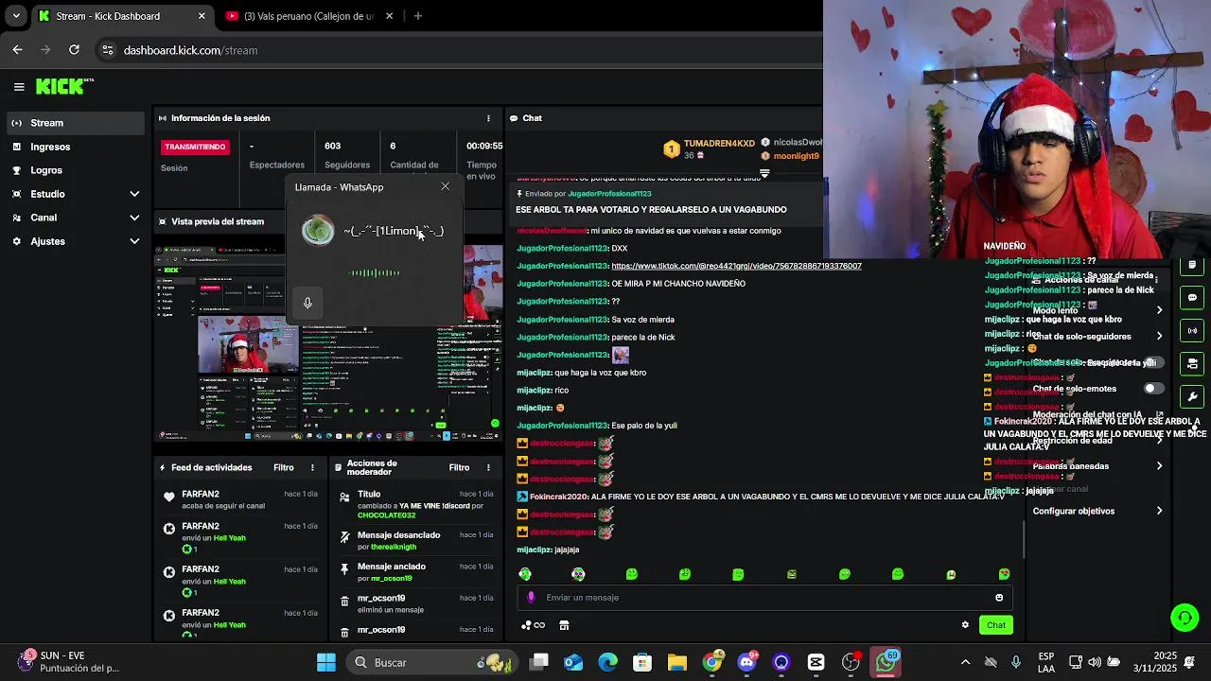1211x681 pixels.
Task: Close the WhatsApp call popup
Action: 446,186
